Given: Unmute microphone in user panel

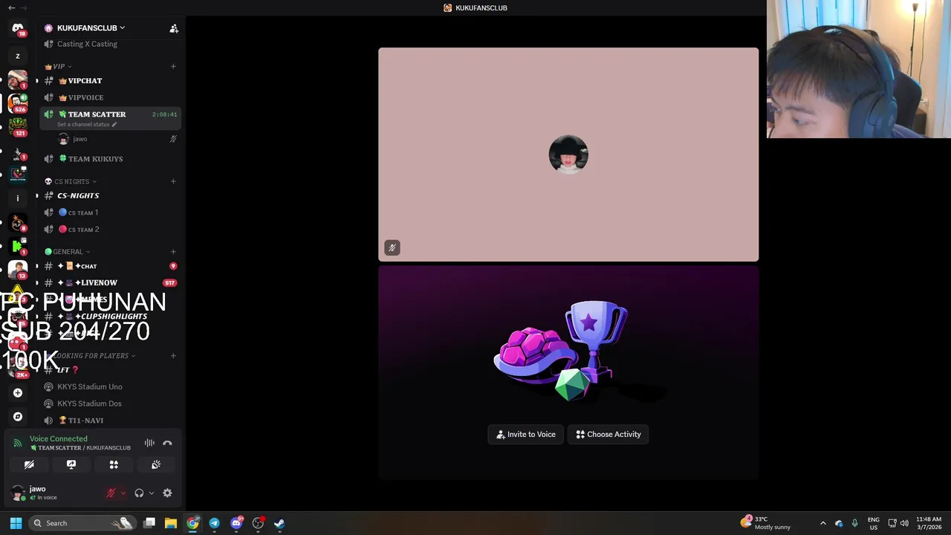Looking at the screenshot, I should 111,493.
